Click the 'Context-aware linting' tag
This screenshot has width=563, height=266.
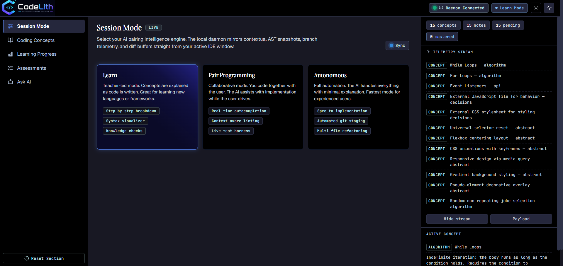click(x=235, y=121)
